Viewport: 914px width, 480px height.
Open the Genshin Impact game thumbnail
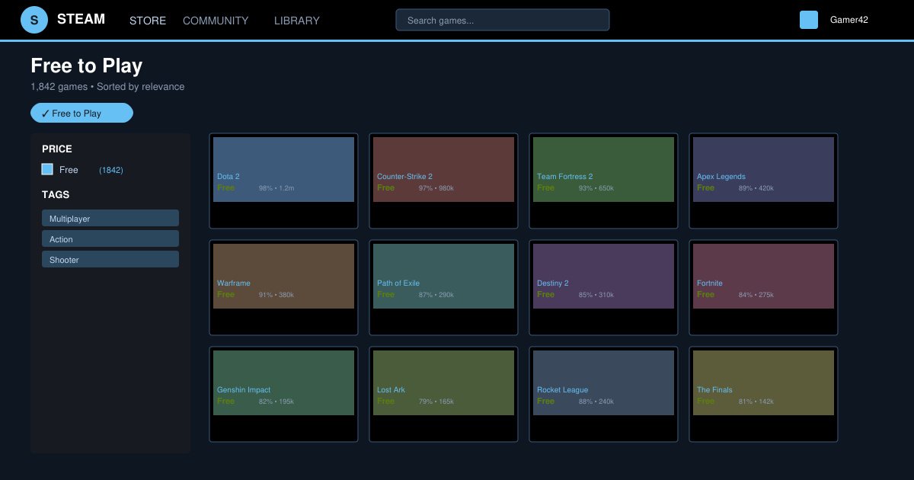pos(283,382)
